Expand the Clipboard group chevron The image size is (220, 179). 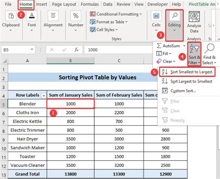(x=11, y=31)
